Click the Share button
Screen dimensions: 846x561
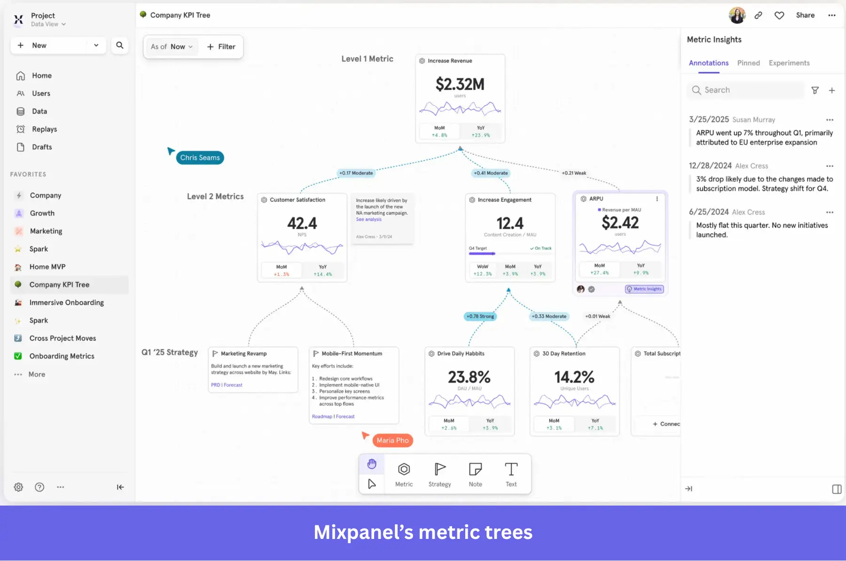pos(805,15)
